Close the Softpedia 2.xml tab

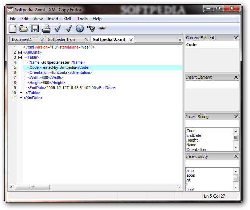131,40
